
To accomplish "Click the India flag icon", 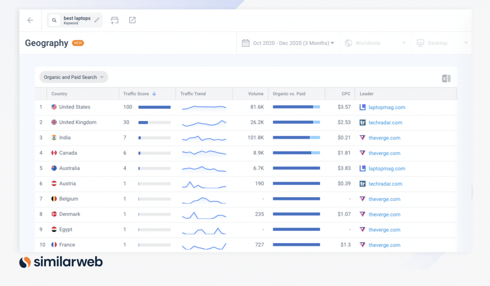I will click(54, 137).
